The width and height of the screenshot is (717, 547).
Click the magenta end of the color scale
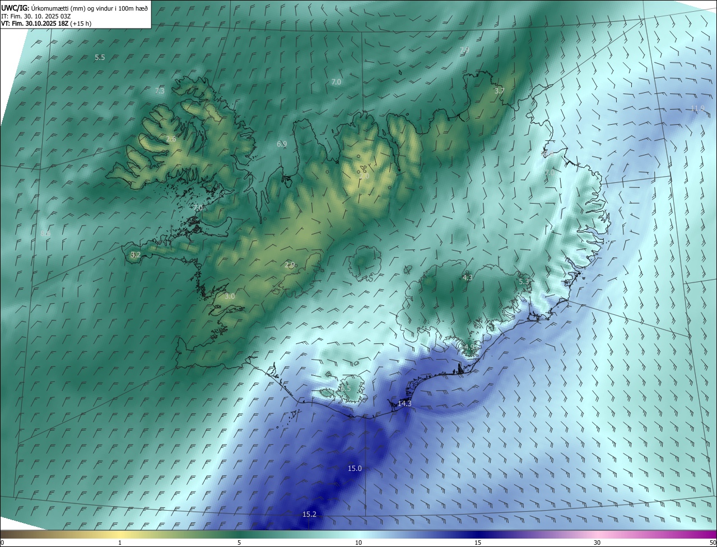click(700, 535)
